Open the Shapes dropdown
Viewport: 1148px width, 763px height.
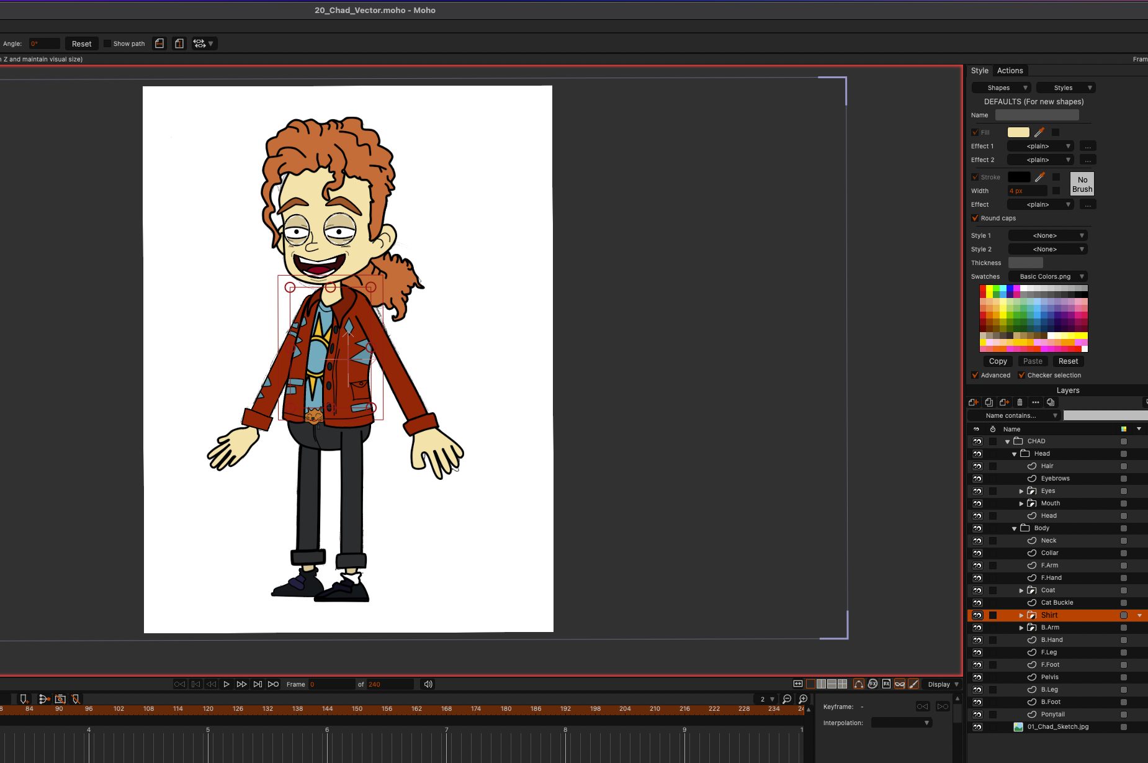click(x=1001, y=88)
